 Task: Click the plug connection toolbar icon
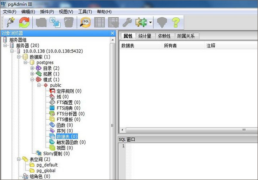click(11, 22)
